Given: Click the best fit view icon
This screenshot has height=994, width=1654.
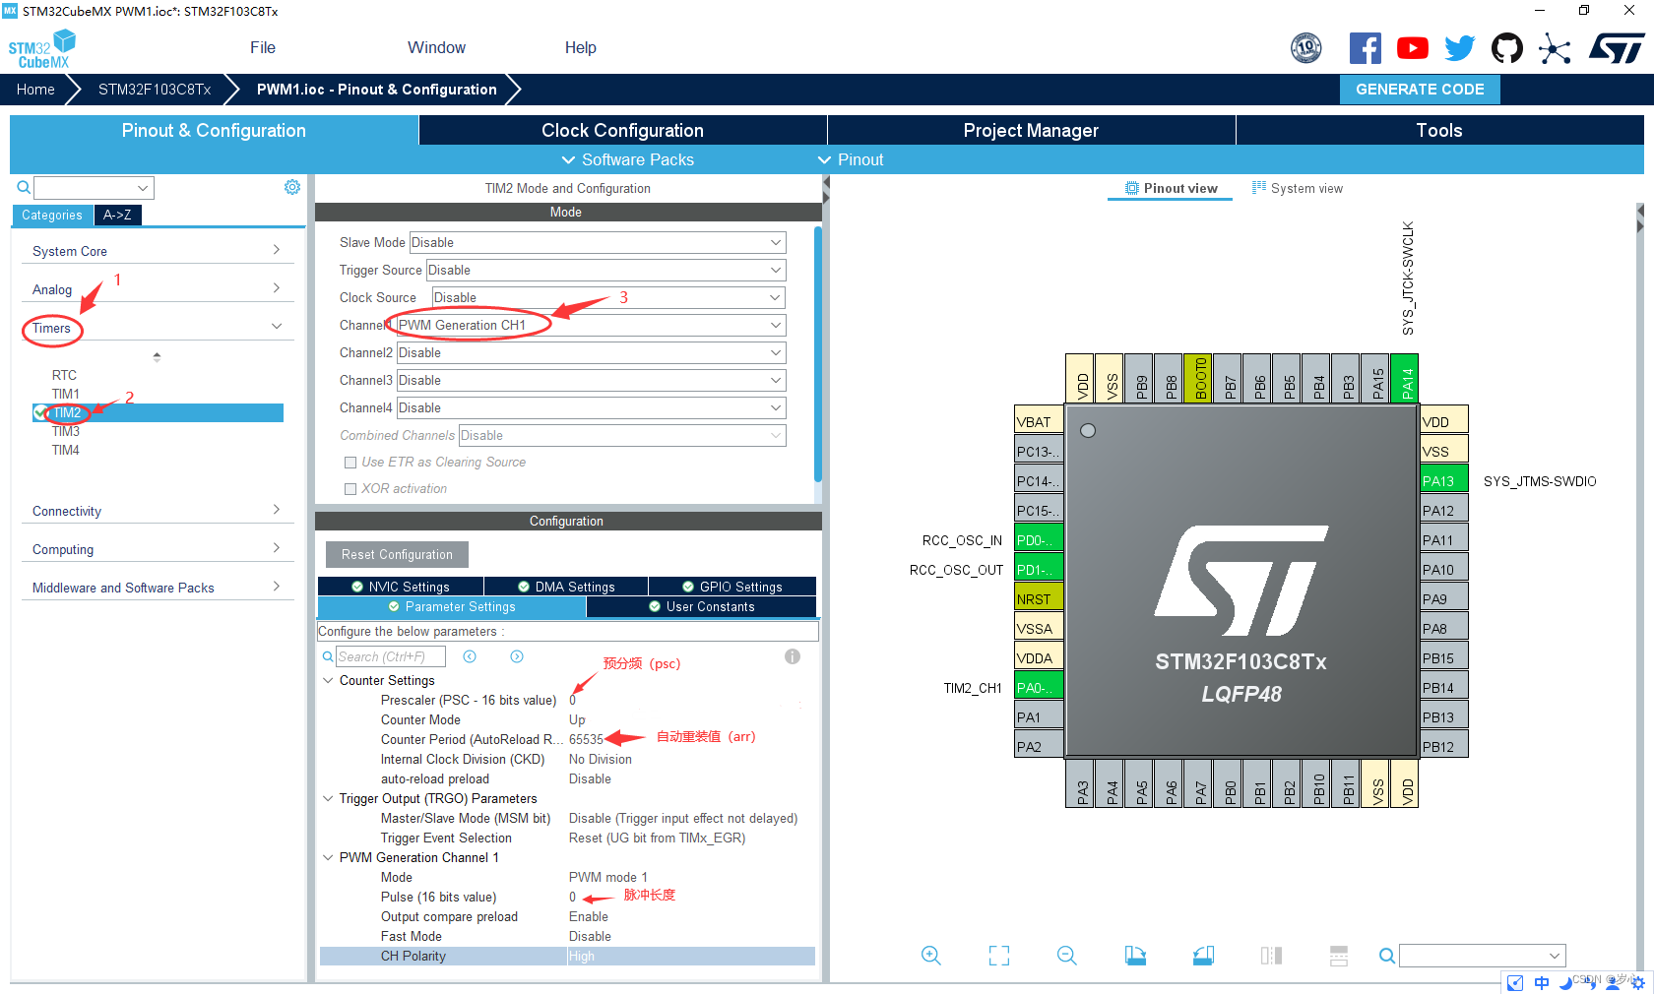Looking at the screenshot, I should (998, 955).
